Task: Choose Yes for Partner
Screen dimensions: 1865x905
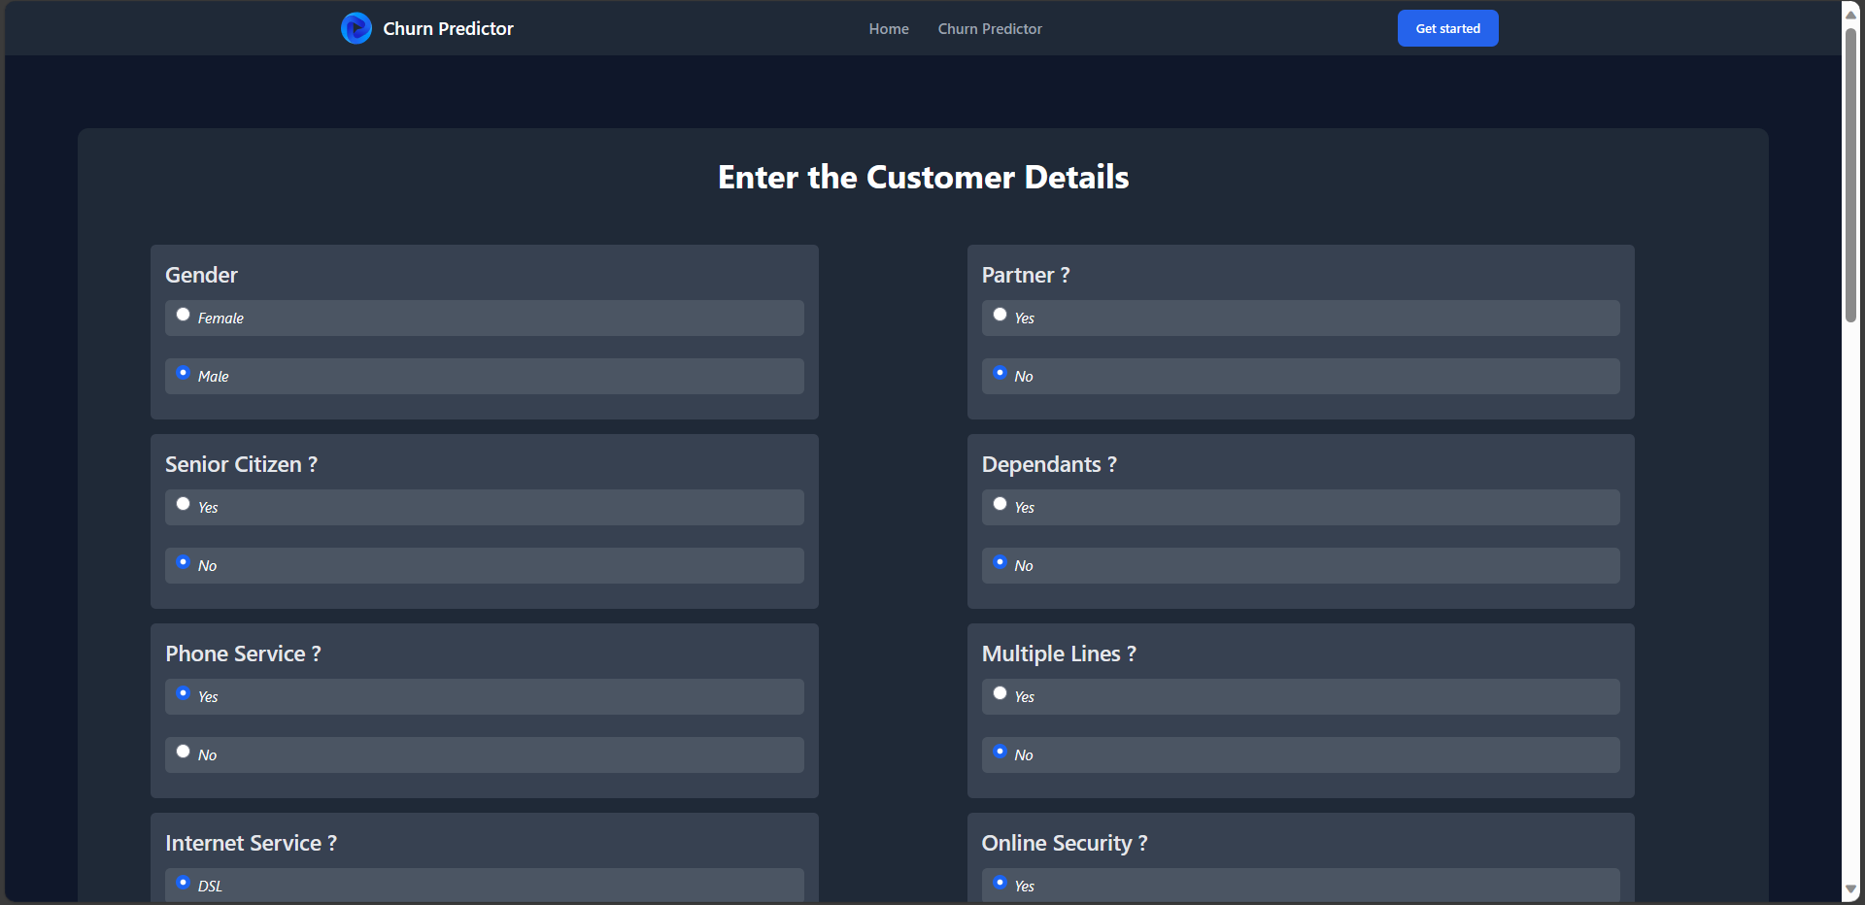Action: tap(1000, 313)
